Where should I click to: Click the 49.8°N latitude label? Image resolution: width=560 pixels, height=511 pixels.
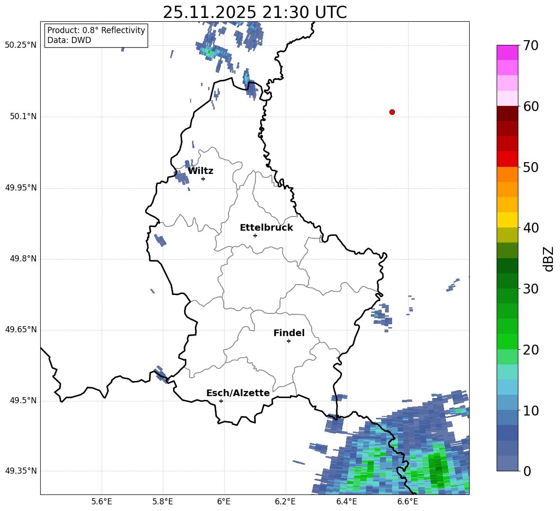[23, 259]
